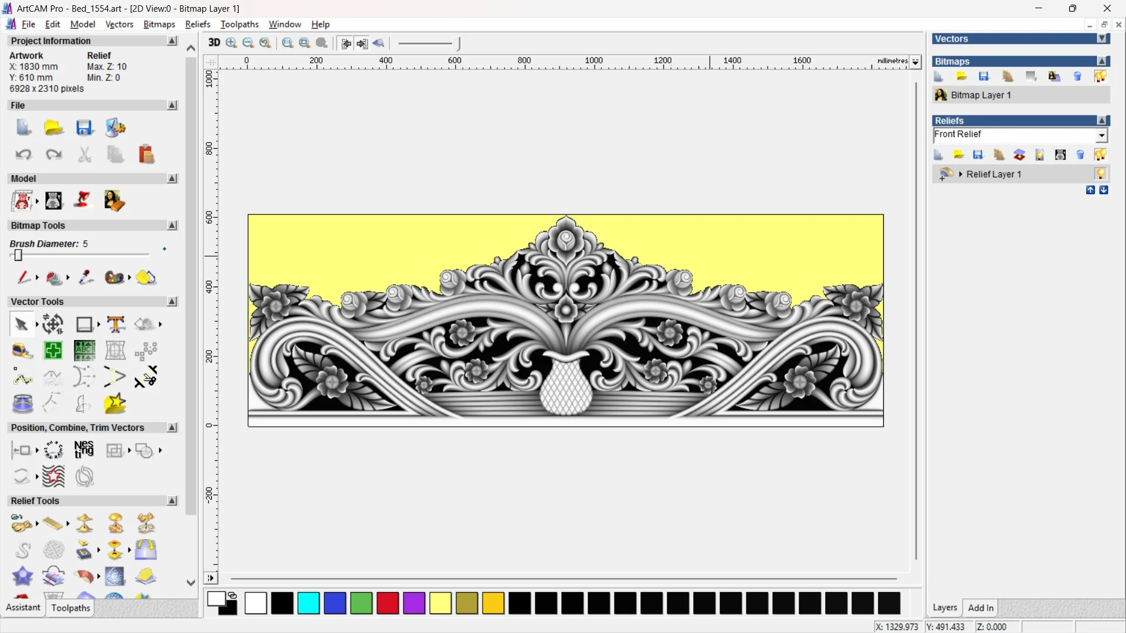Image resolution: width=1126 pixels, height=633 pixels.
Task: Select the cyan color swatch
Action: click(x=308, y=603)
